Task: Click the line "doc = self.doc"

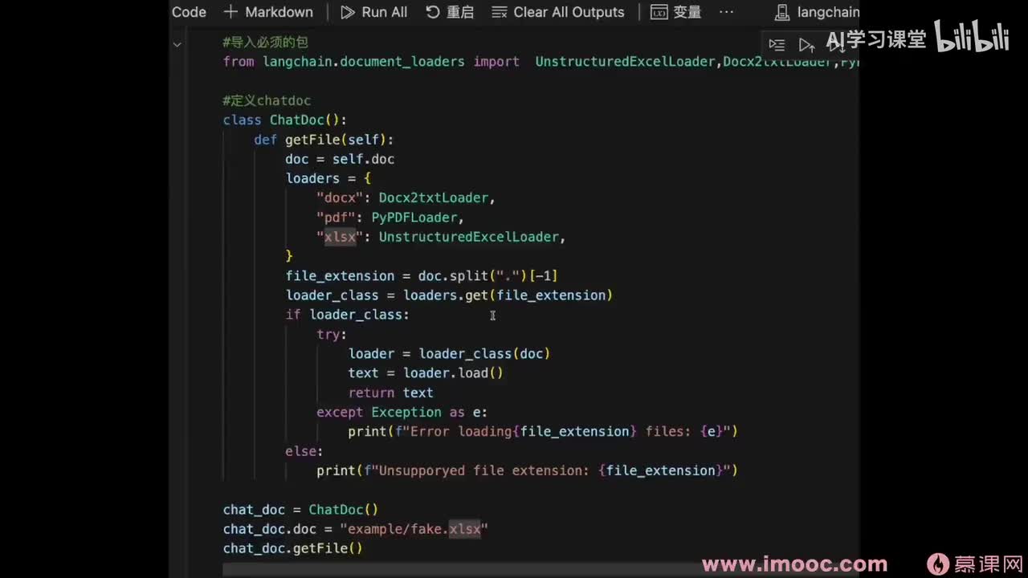Action: [340, 159]
